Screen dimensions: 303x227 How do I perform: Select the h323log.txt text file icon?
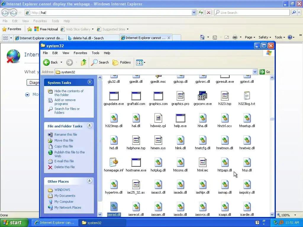coord(247,96)
